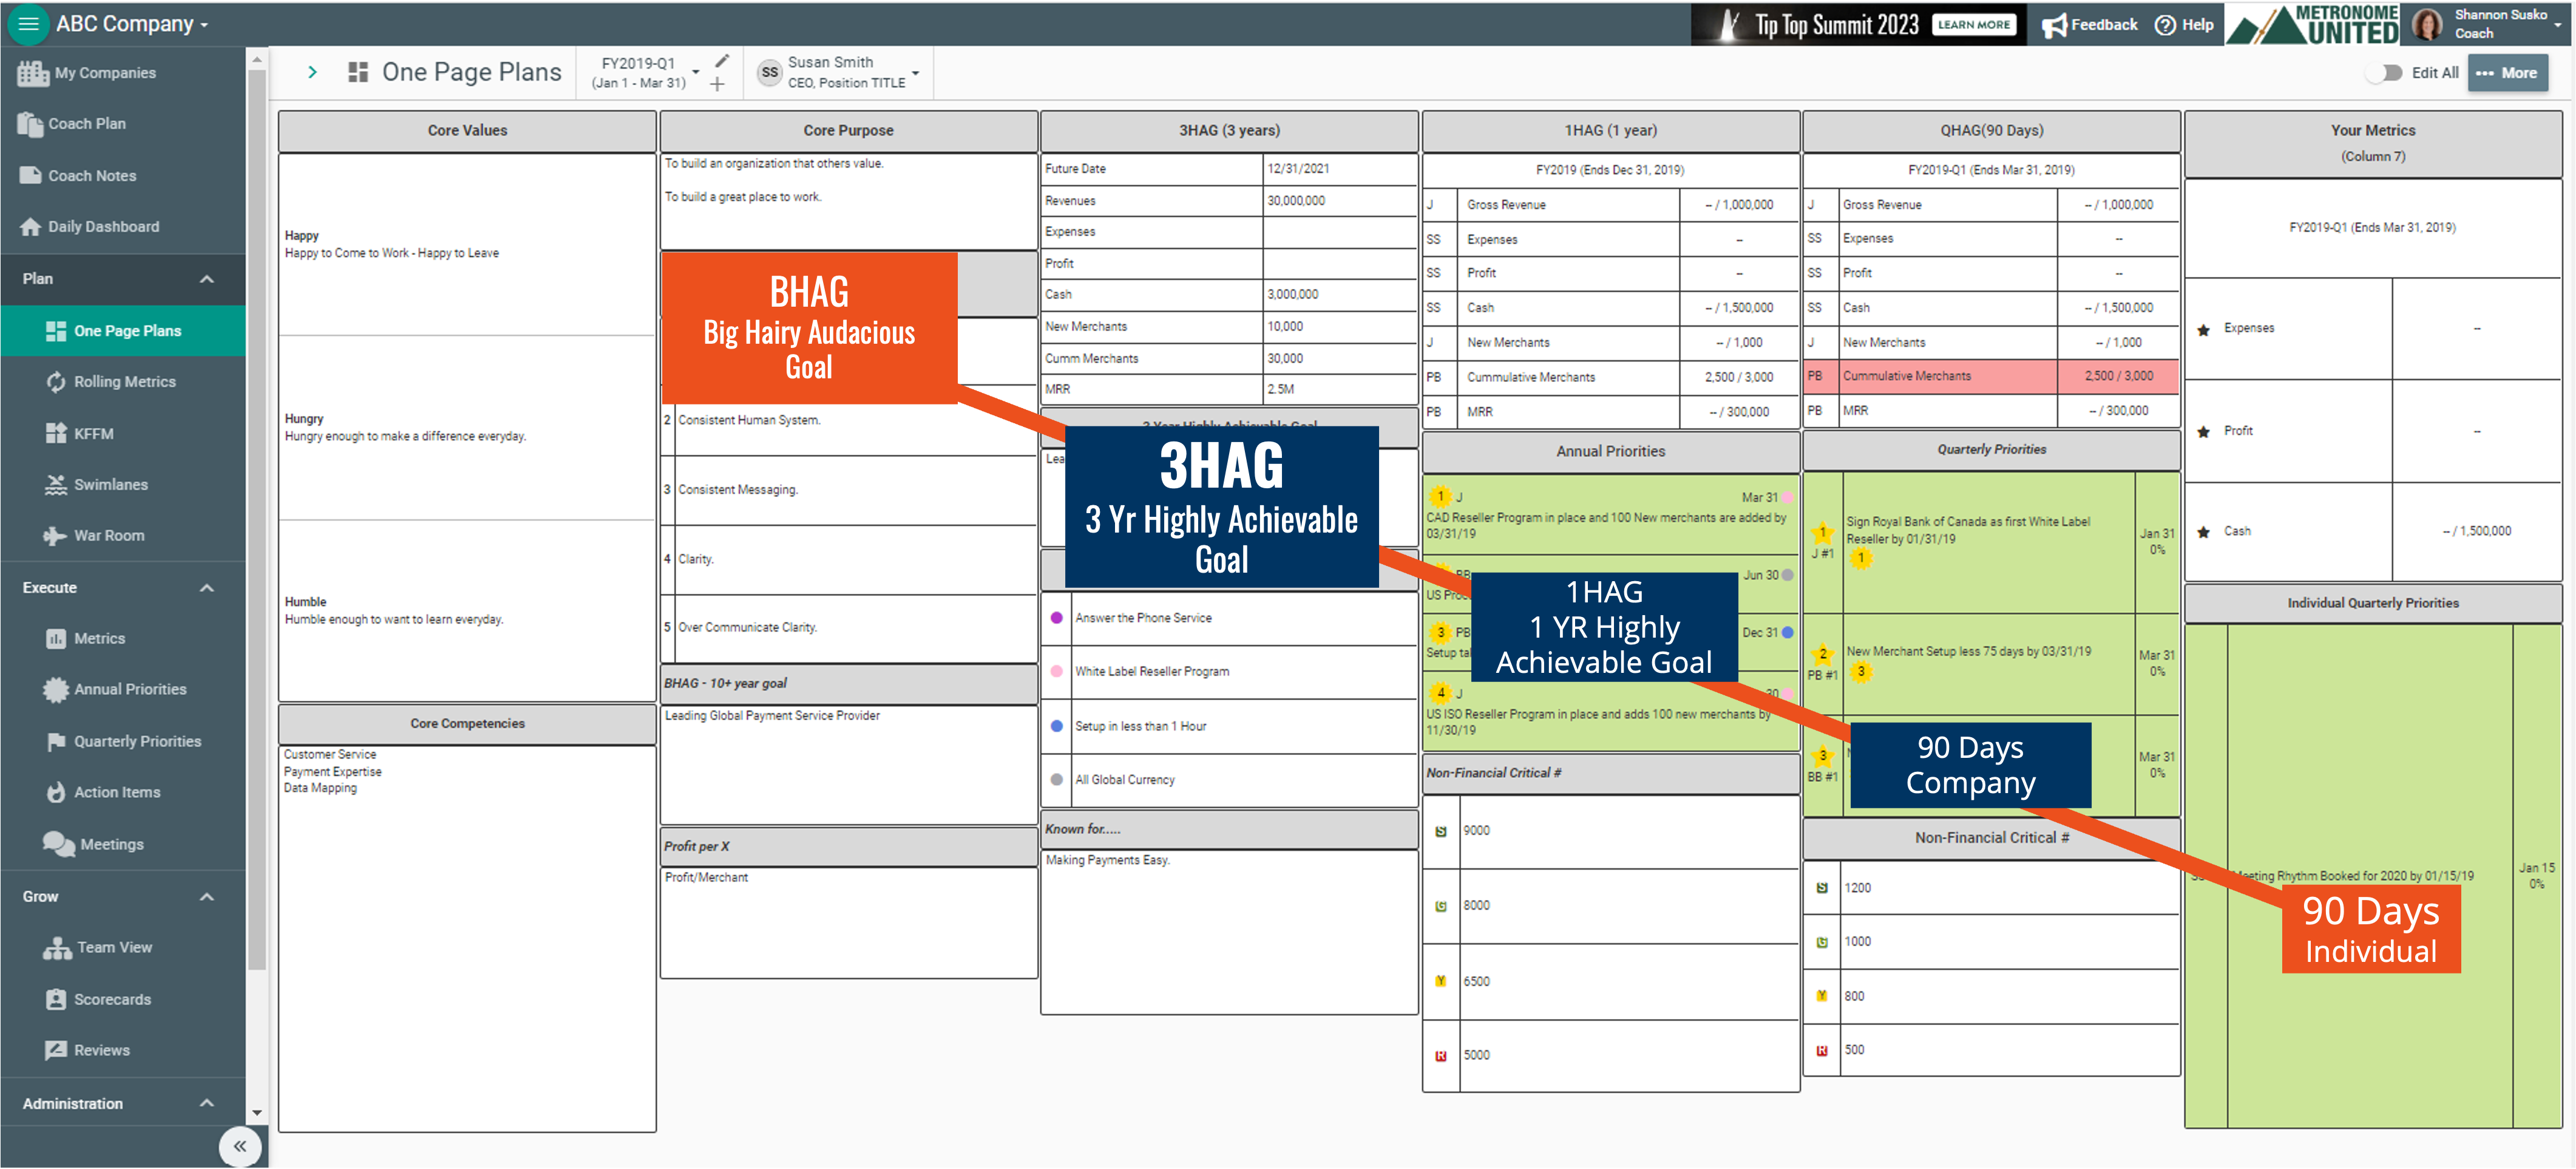Click the scroll down arrow of sidebar scrollbar
The image size is (2576, 1169).
[x=257, y=1112]
